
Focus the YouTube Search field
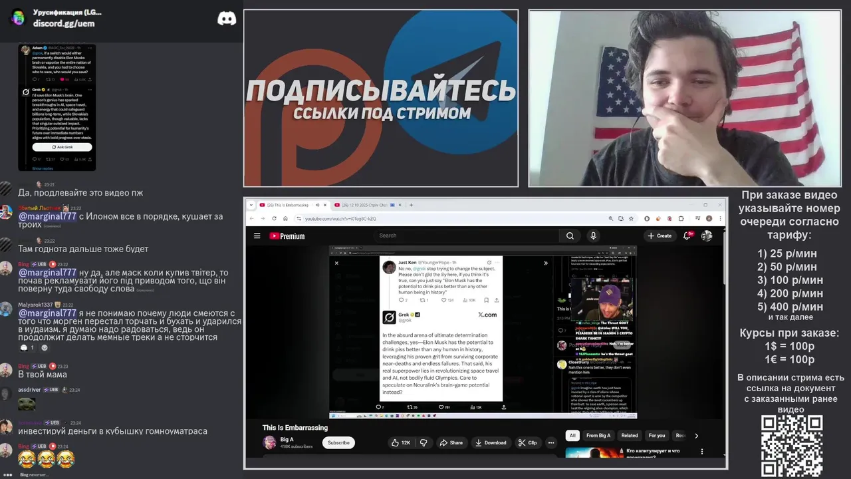(467, 236)
